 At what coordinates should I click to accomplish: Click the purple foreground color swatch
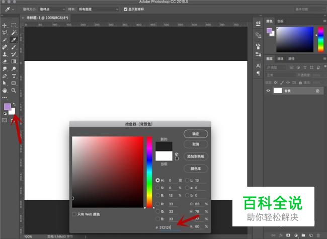pyautogui.click(x=8, y=107)
